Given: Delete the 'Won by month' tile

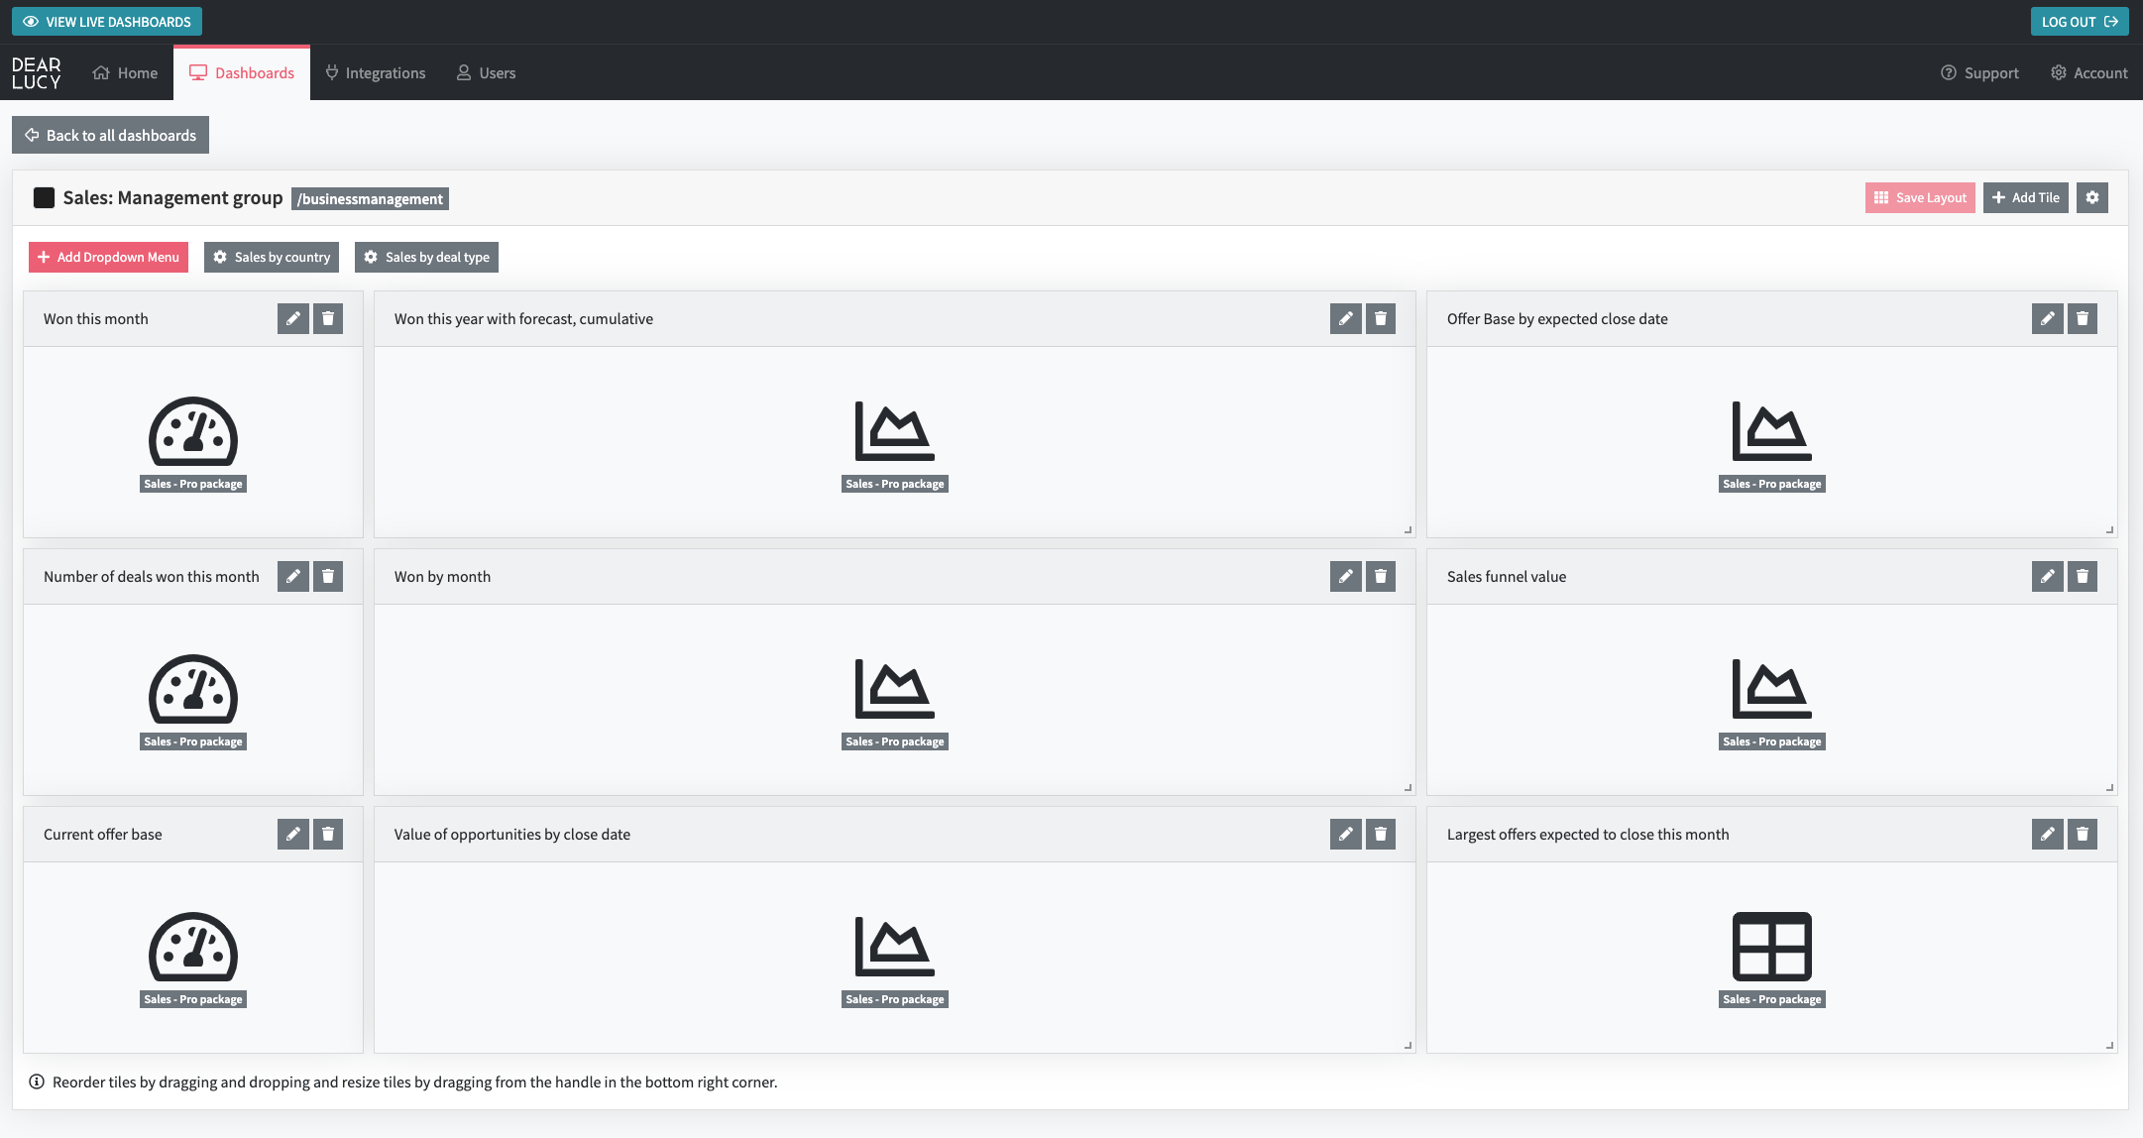Looking at the screenshot, I should point(1381,576).
